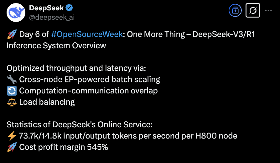Click the DeepSeek whale profile avatar
This screenshot has height=163, width=280.
pos(16,12)
